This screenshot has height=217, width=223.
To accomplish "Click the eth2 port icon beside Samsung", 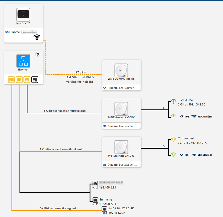I will pos(95,200).
